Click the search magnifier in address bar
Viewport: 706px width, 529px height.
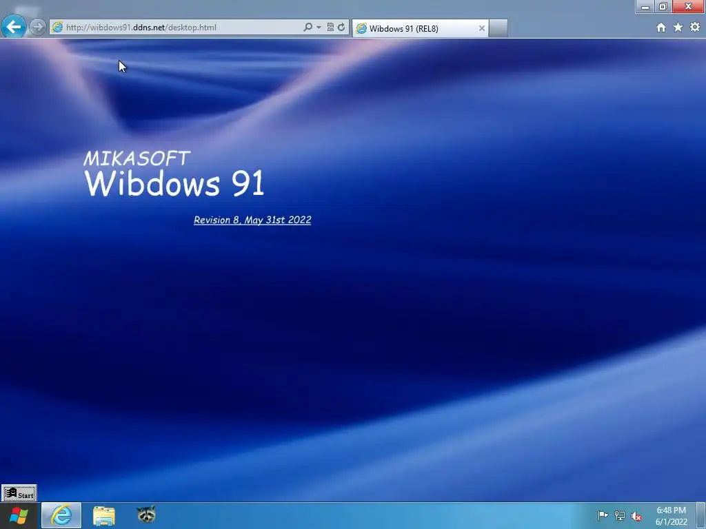pos(308,27)
